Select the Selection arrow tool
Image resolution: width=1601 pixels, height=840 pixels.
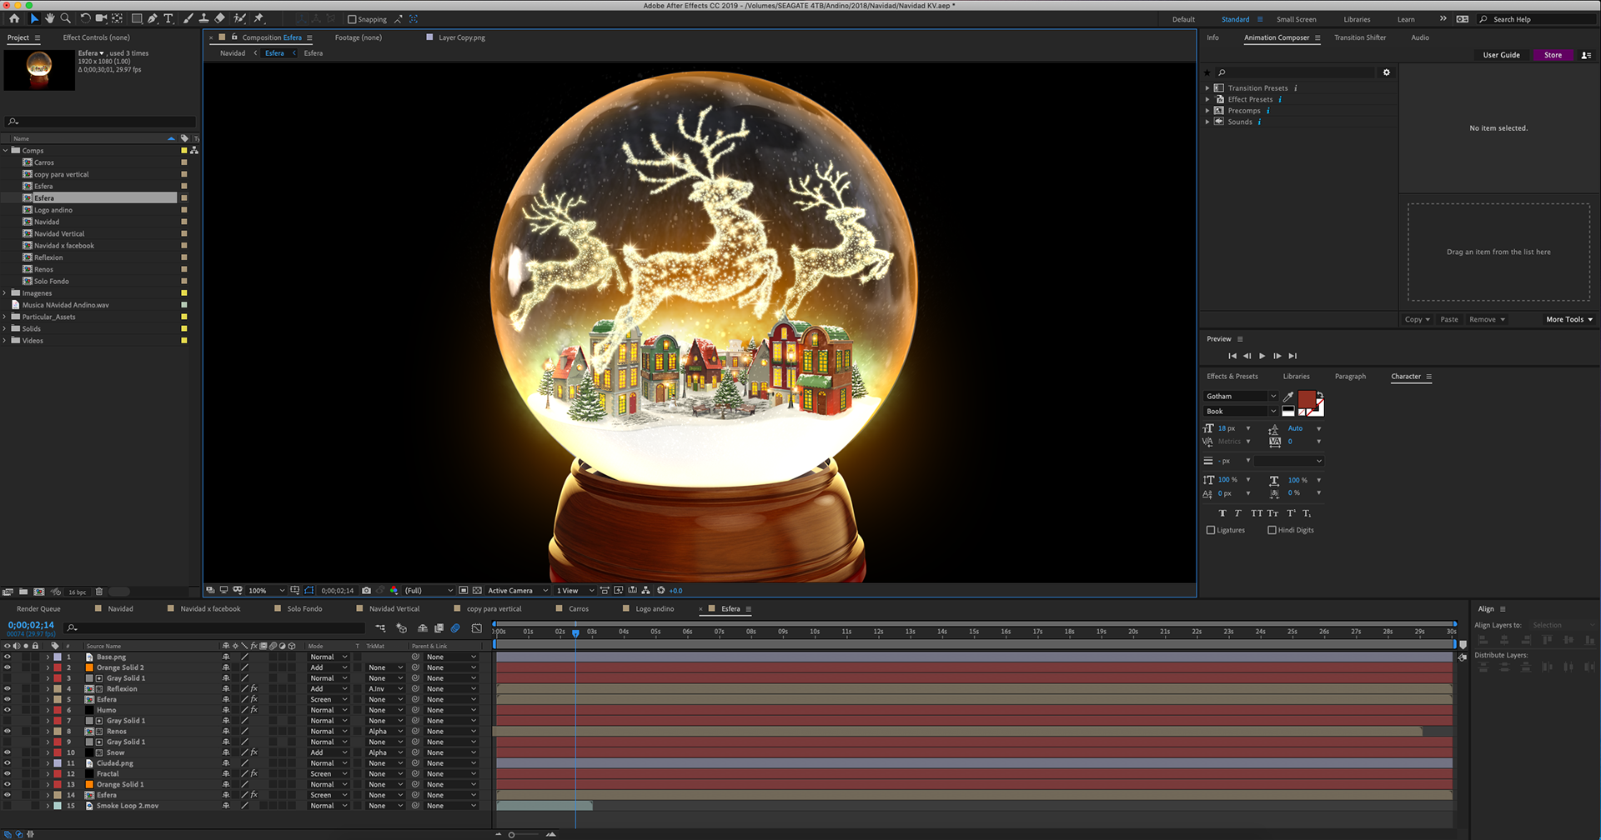point(34,18)
